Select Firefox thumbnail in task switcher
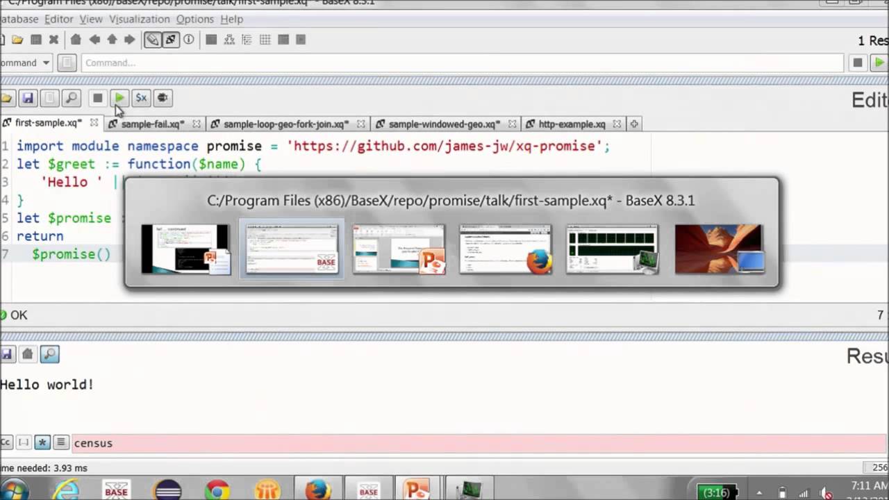 pos(506,249)
